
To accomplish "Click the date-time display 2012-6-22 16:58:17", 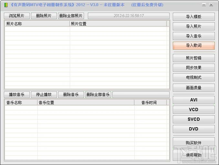I will coord(129,16).
